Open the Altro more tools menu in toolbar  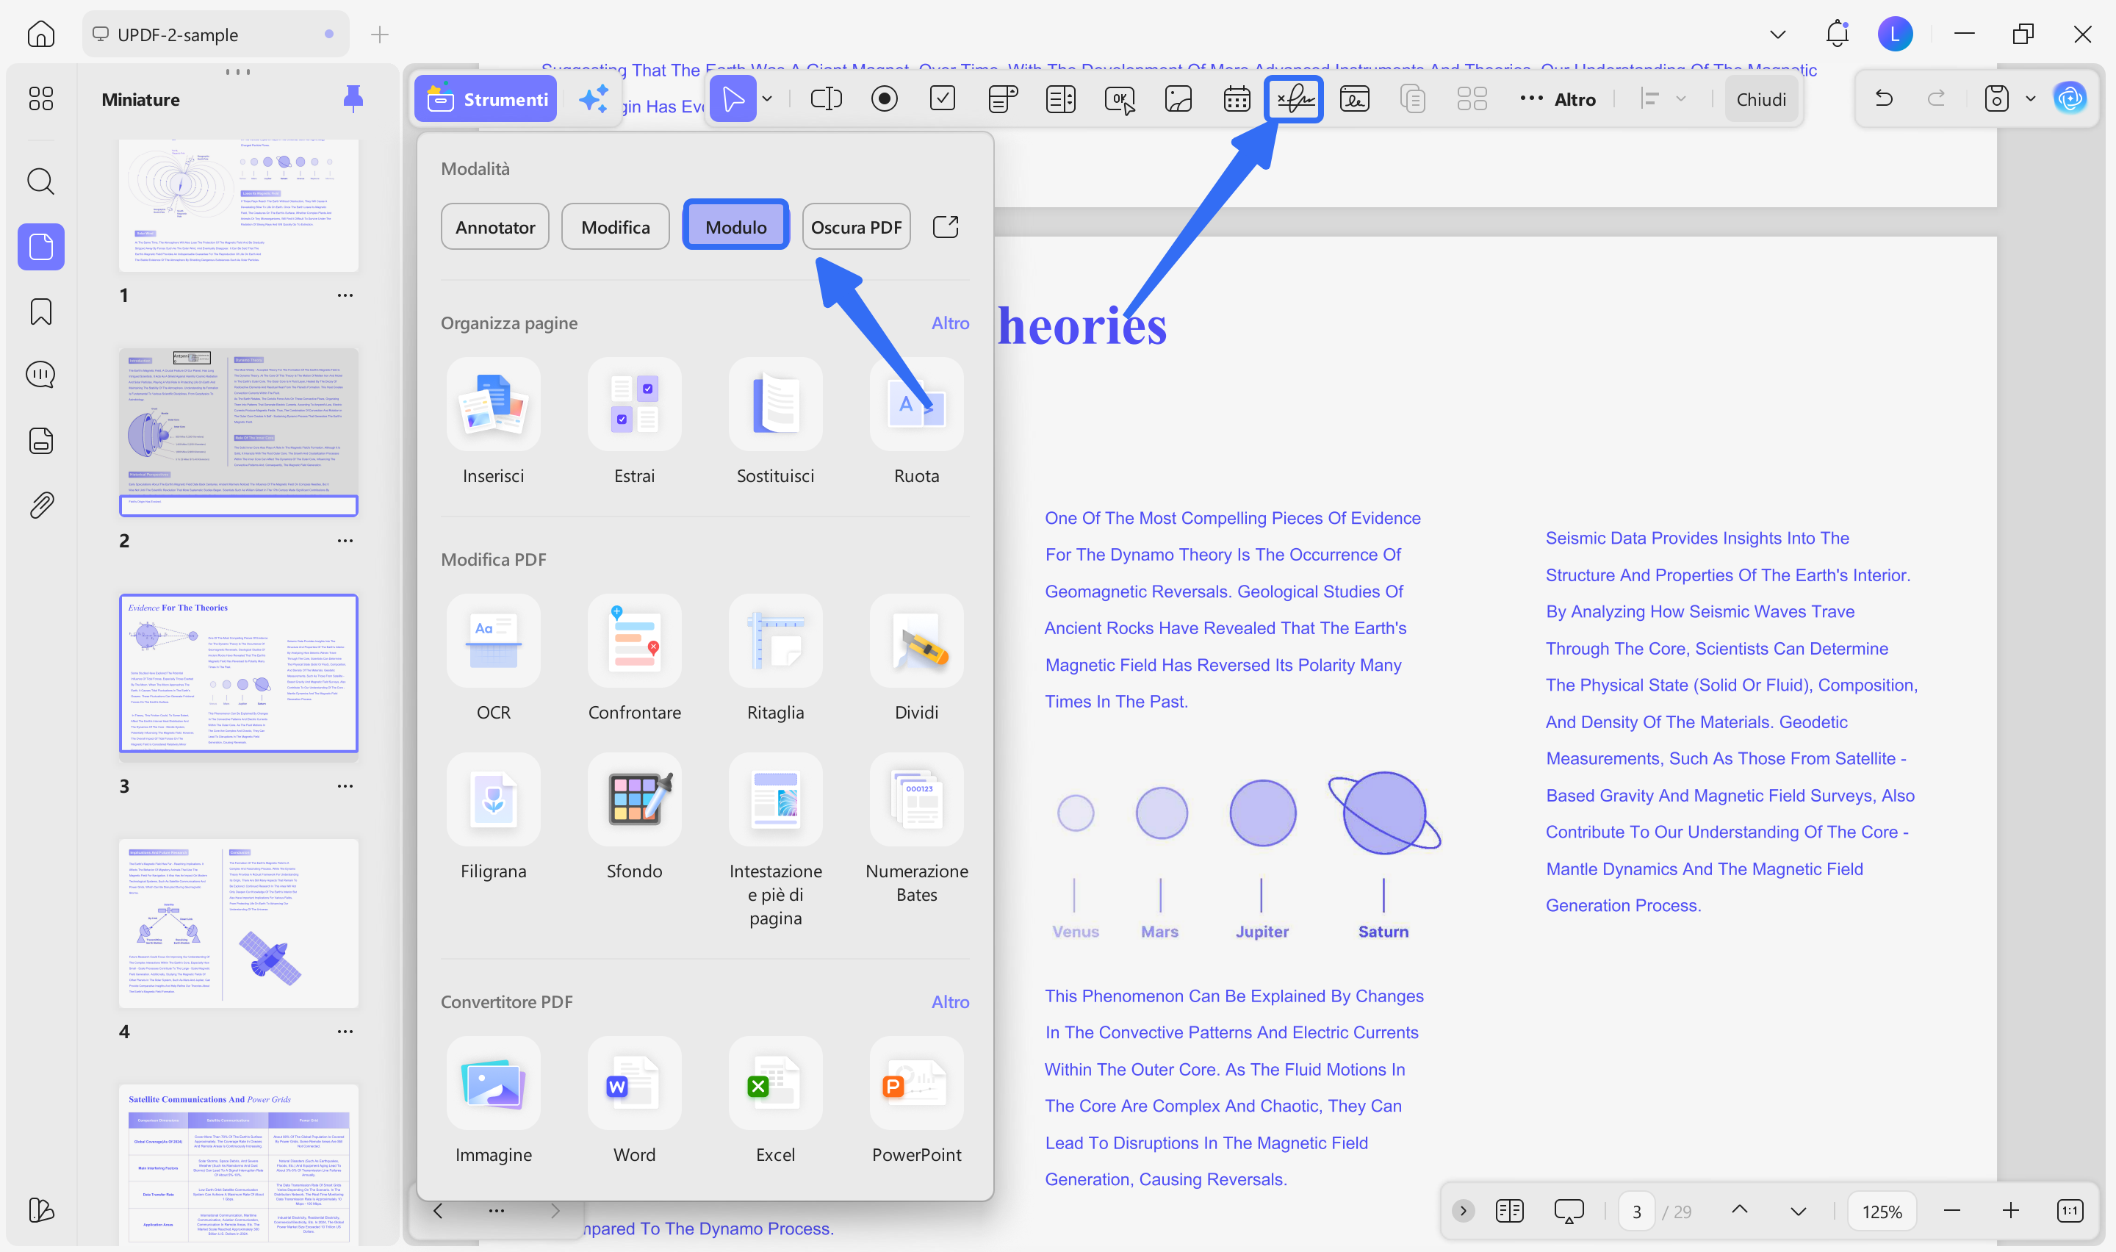point(1557,99)
